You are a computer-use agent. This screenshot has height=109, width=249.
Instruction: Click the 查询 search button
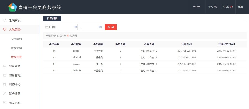pos(111,27)
